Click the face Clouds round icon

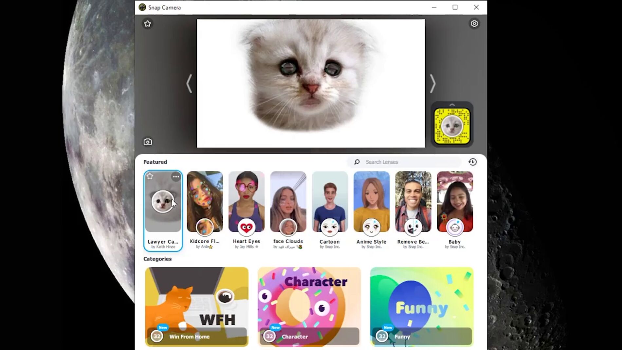point(288,227)
